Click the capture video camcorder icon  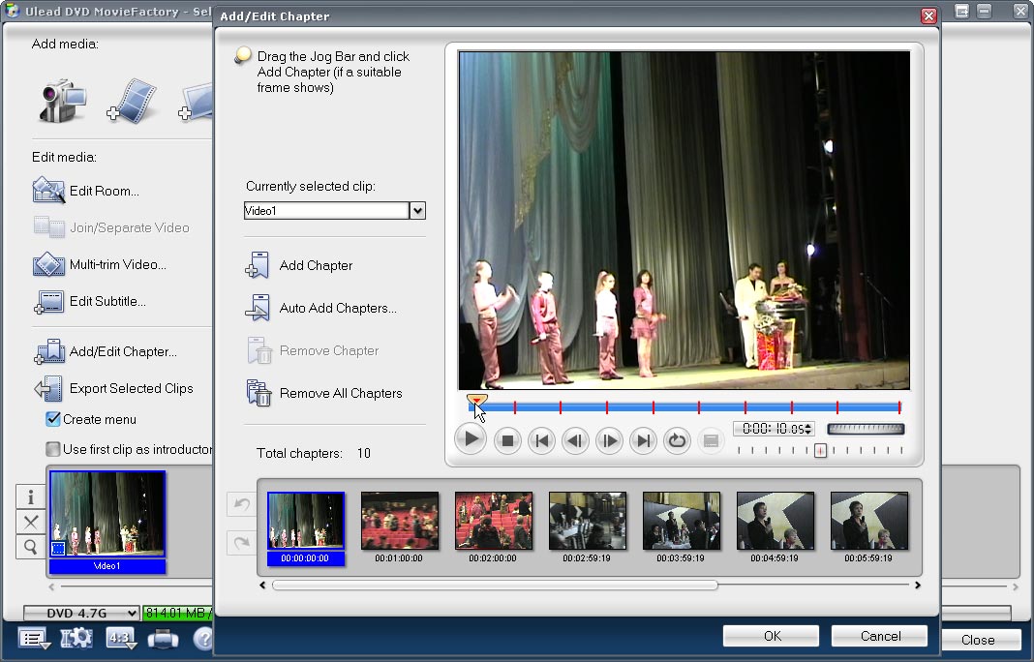(63, 100)
